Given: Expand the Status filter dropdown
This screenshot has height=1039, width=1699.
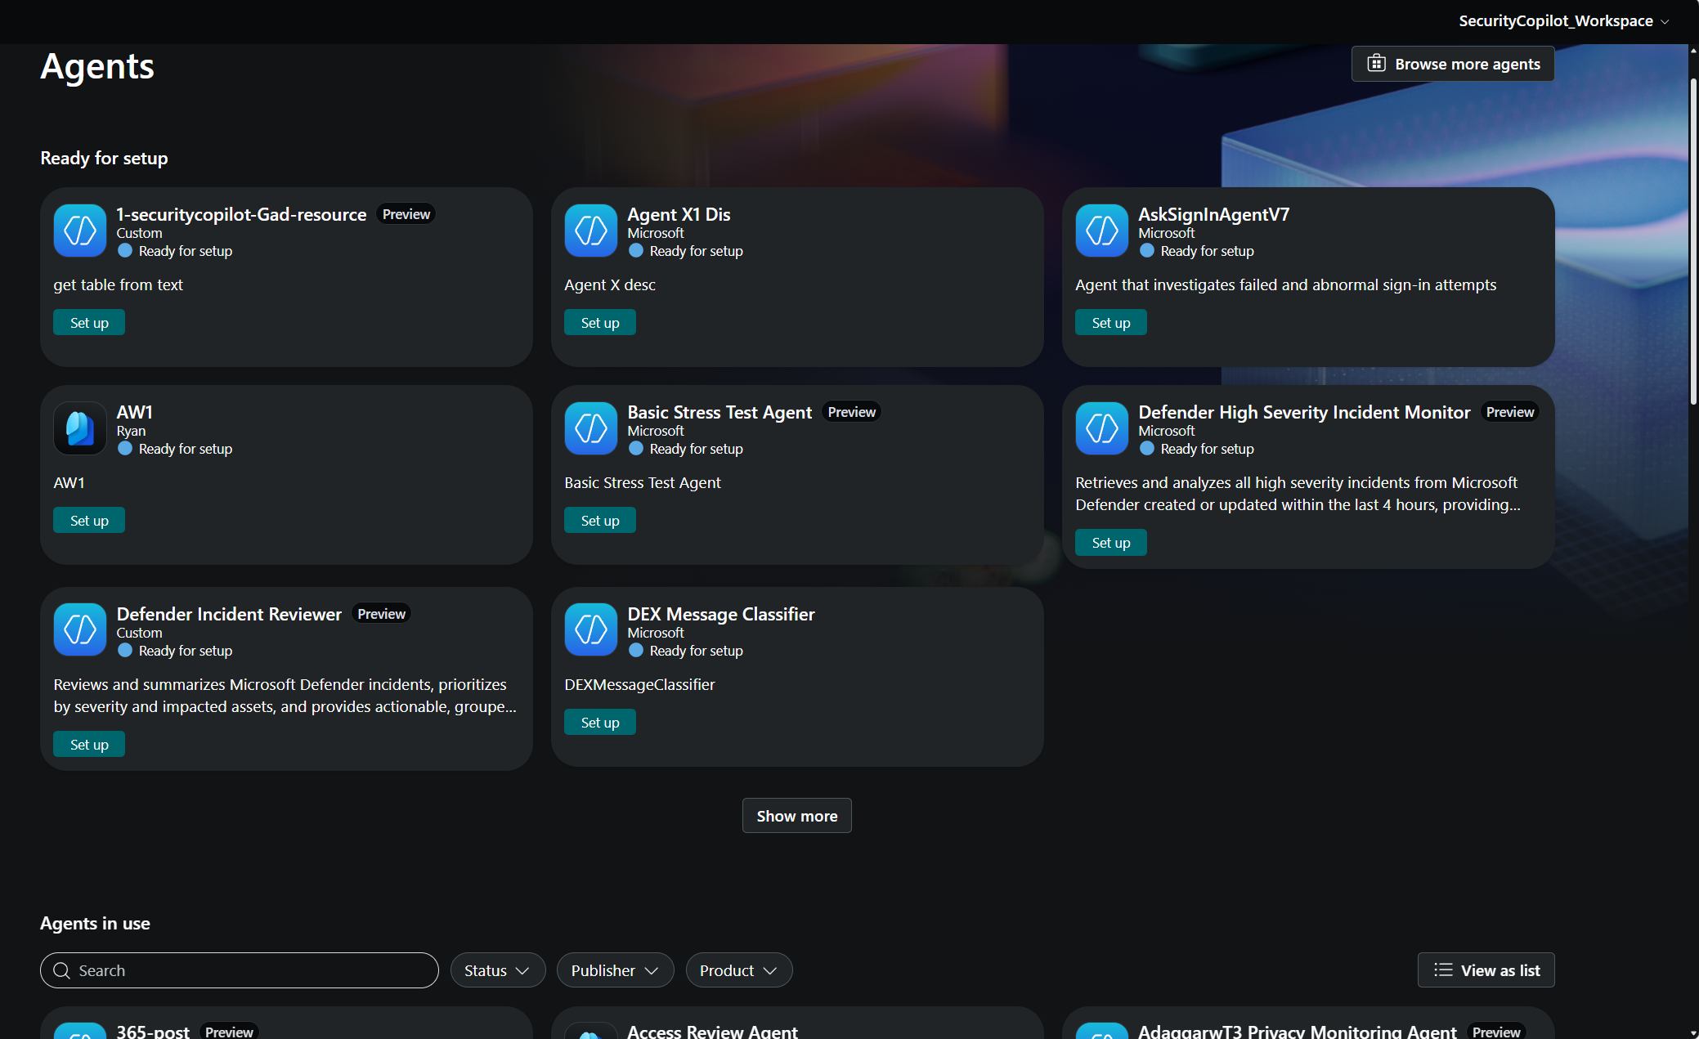Looking at the screenshot, I should pos(497,970).
